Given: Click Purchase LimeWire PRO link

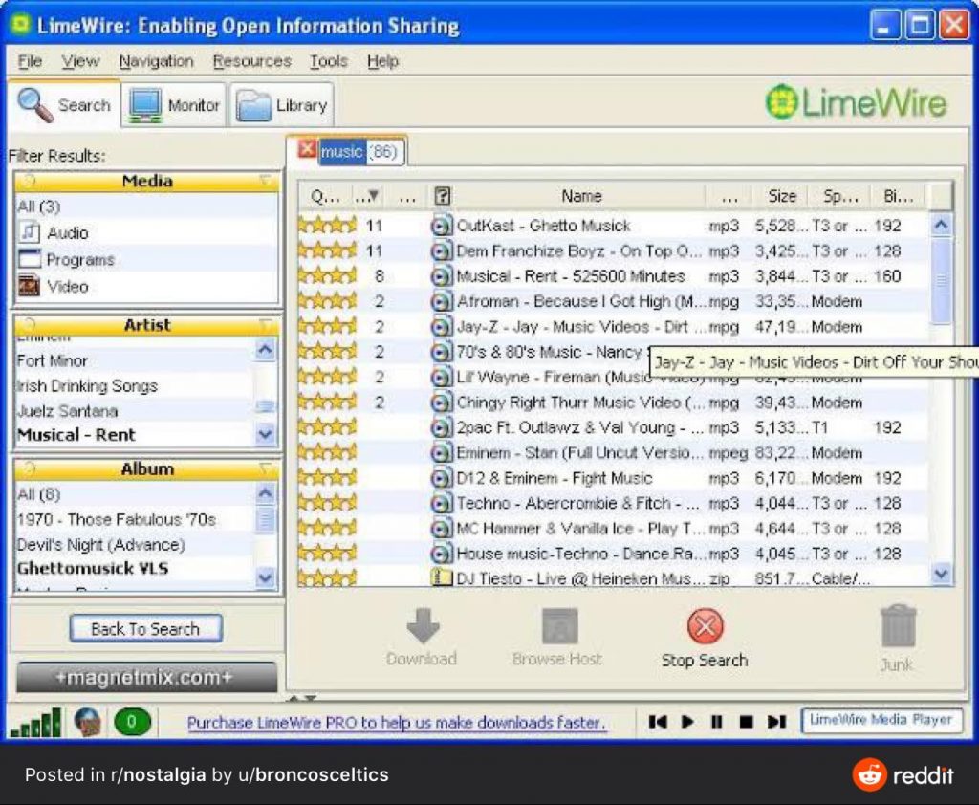Looking at the screenshot, I should pyautogui.click(x=397, y=723).
